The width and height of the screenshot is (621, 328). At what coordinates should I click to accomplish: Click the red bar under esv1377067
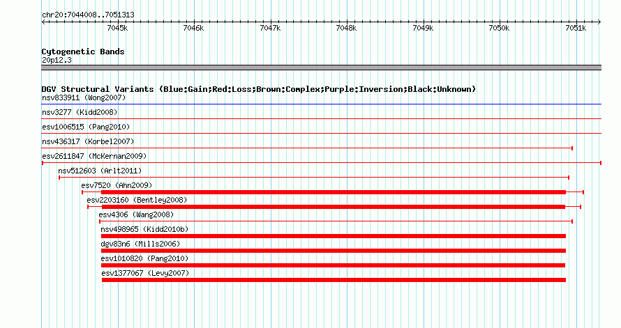coord(334,280)
